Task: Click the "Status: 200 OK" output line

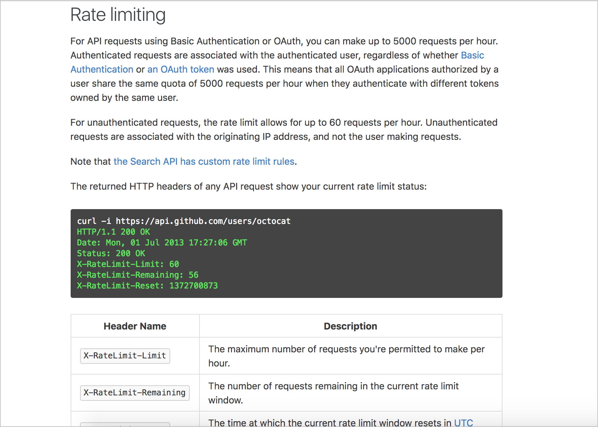Action: click(111, 254)
